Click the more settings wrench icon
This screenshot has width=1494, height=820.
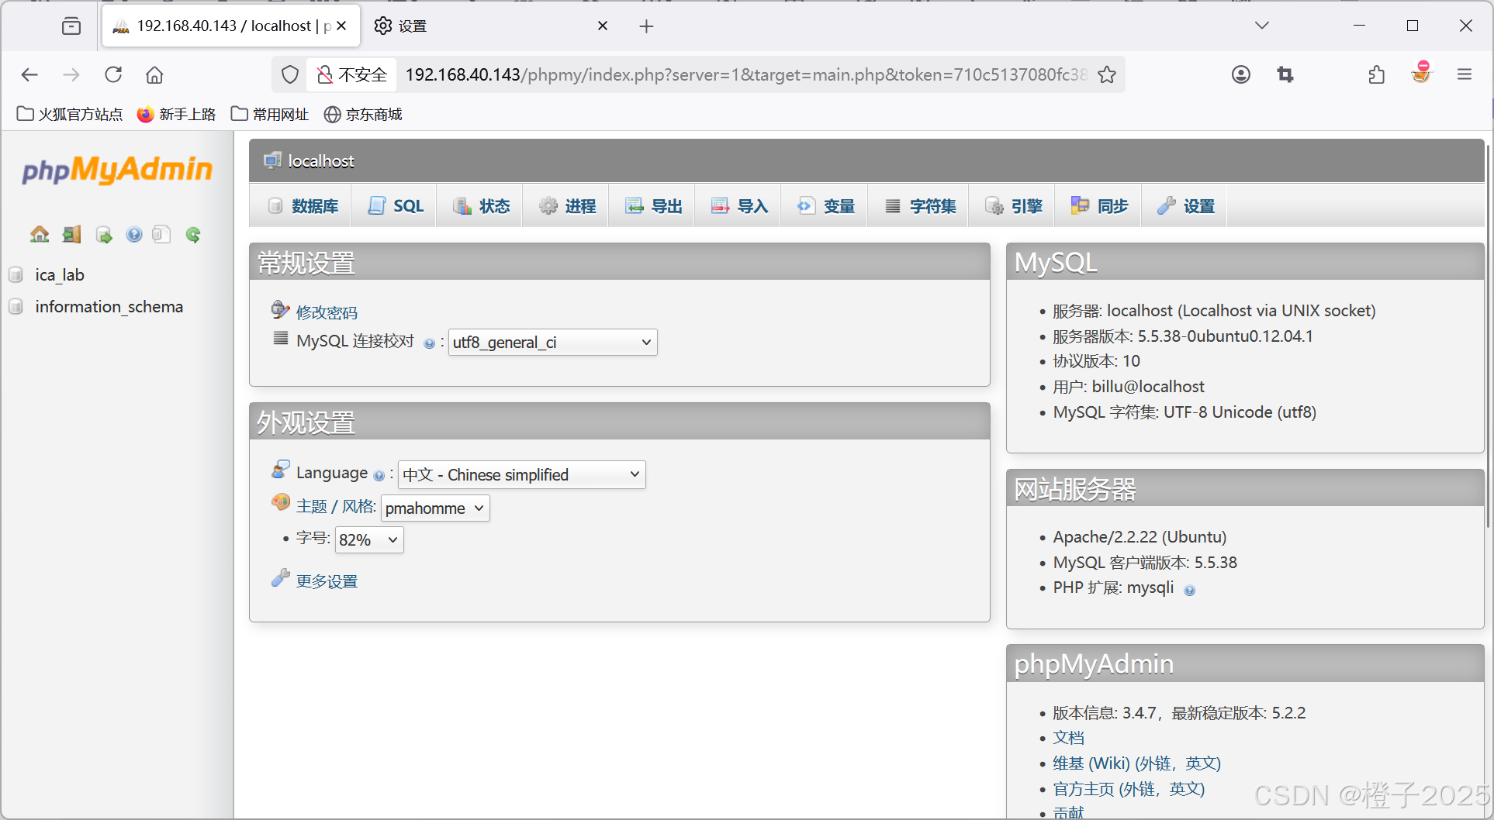point(280,578)
